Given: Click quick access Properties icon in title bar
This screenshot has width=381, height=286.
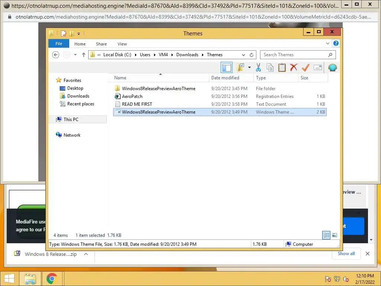Looking at the screenshot, I should [x=63, y=33].
